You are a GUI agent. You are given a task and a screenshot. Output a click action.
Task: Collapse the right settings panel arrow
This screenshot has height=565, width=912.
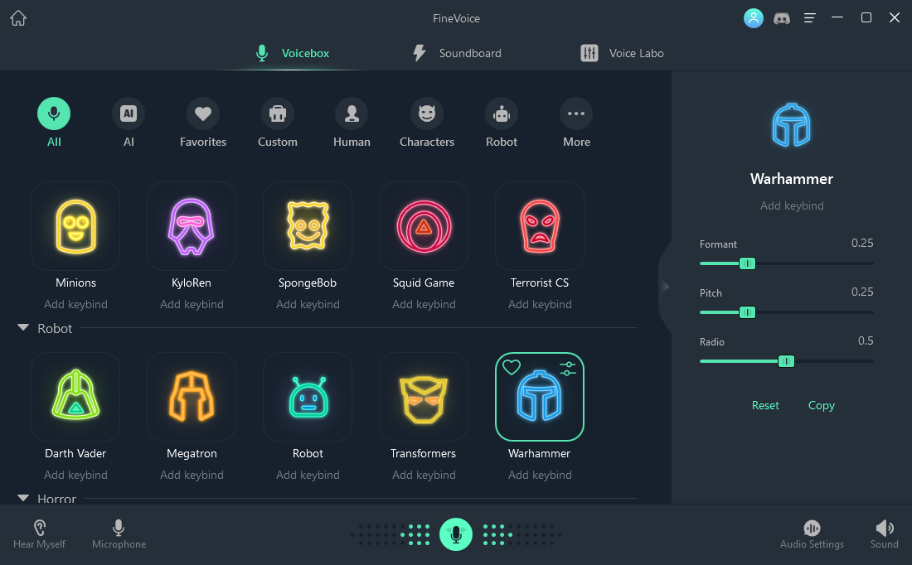coord(666,286)
